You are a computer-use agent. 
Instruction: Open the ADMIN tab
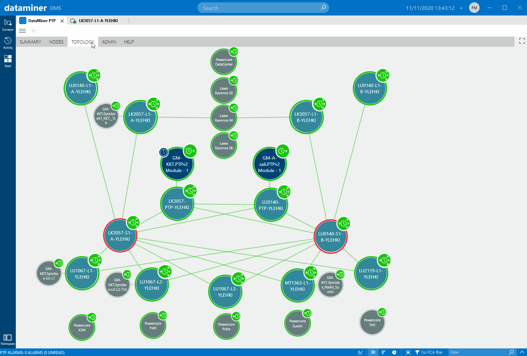pyautogui.click(x=109, y=42)
